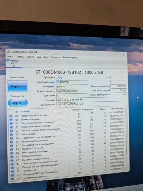
Task: Click status icon for attribute B7
Action: coord(12,146)
